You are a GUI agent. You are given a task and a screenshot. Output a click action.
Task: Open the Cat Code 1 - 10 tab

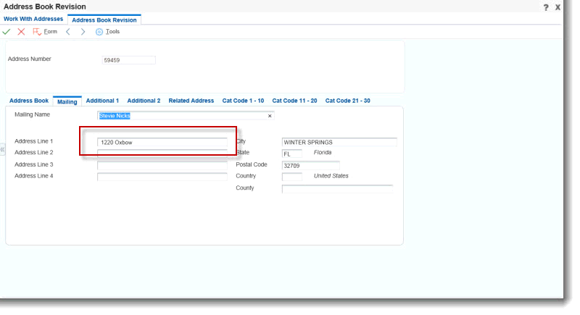243,101
